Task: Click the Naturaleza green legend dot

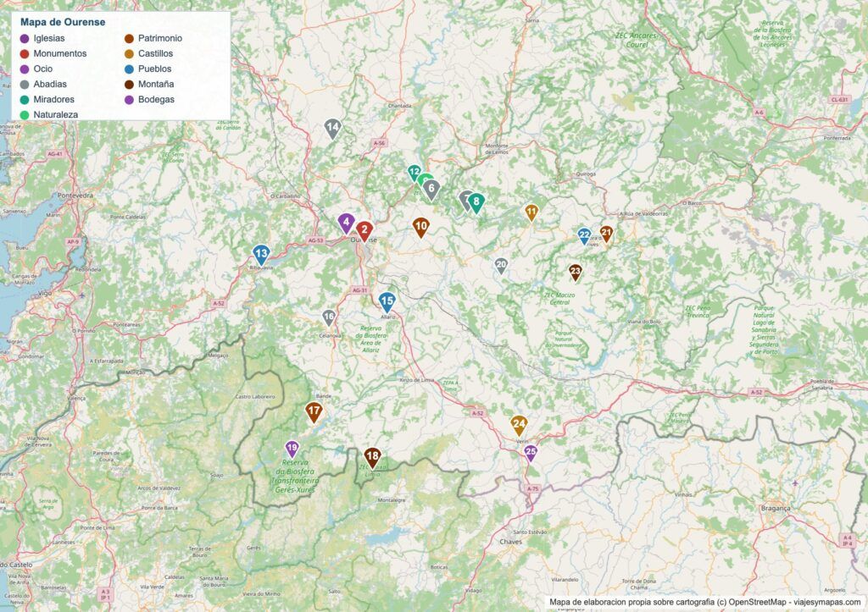Action: click(25, 114)
